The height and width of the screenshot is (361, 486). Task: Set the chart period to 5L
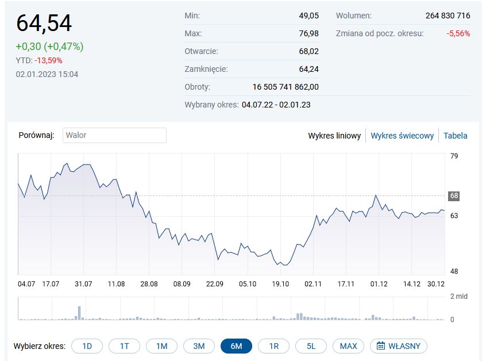click(x=311, y=346)
